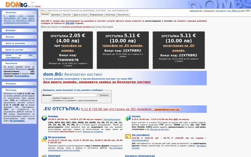Image resolution: width=251 pixels, height=157 pixels.
Task: Click the free hosting request red link
Action: coord(97,82)
